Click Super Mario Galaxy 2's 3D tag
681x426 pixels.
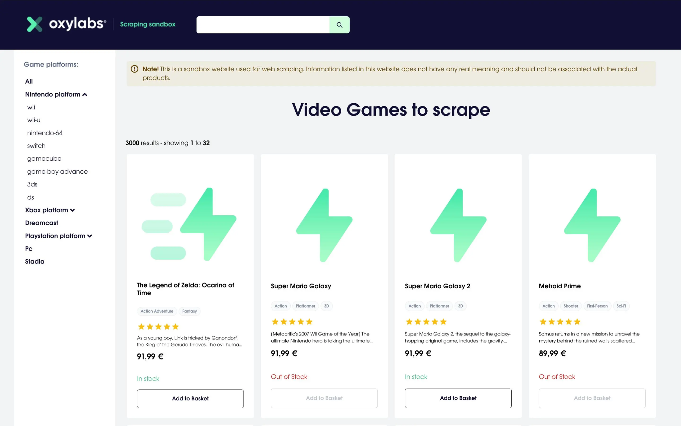(x=461, y=306)
